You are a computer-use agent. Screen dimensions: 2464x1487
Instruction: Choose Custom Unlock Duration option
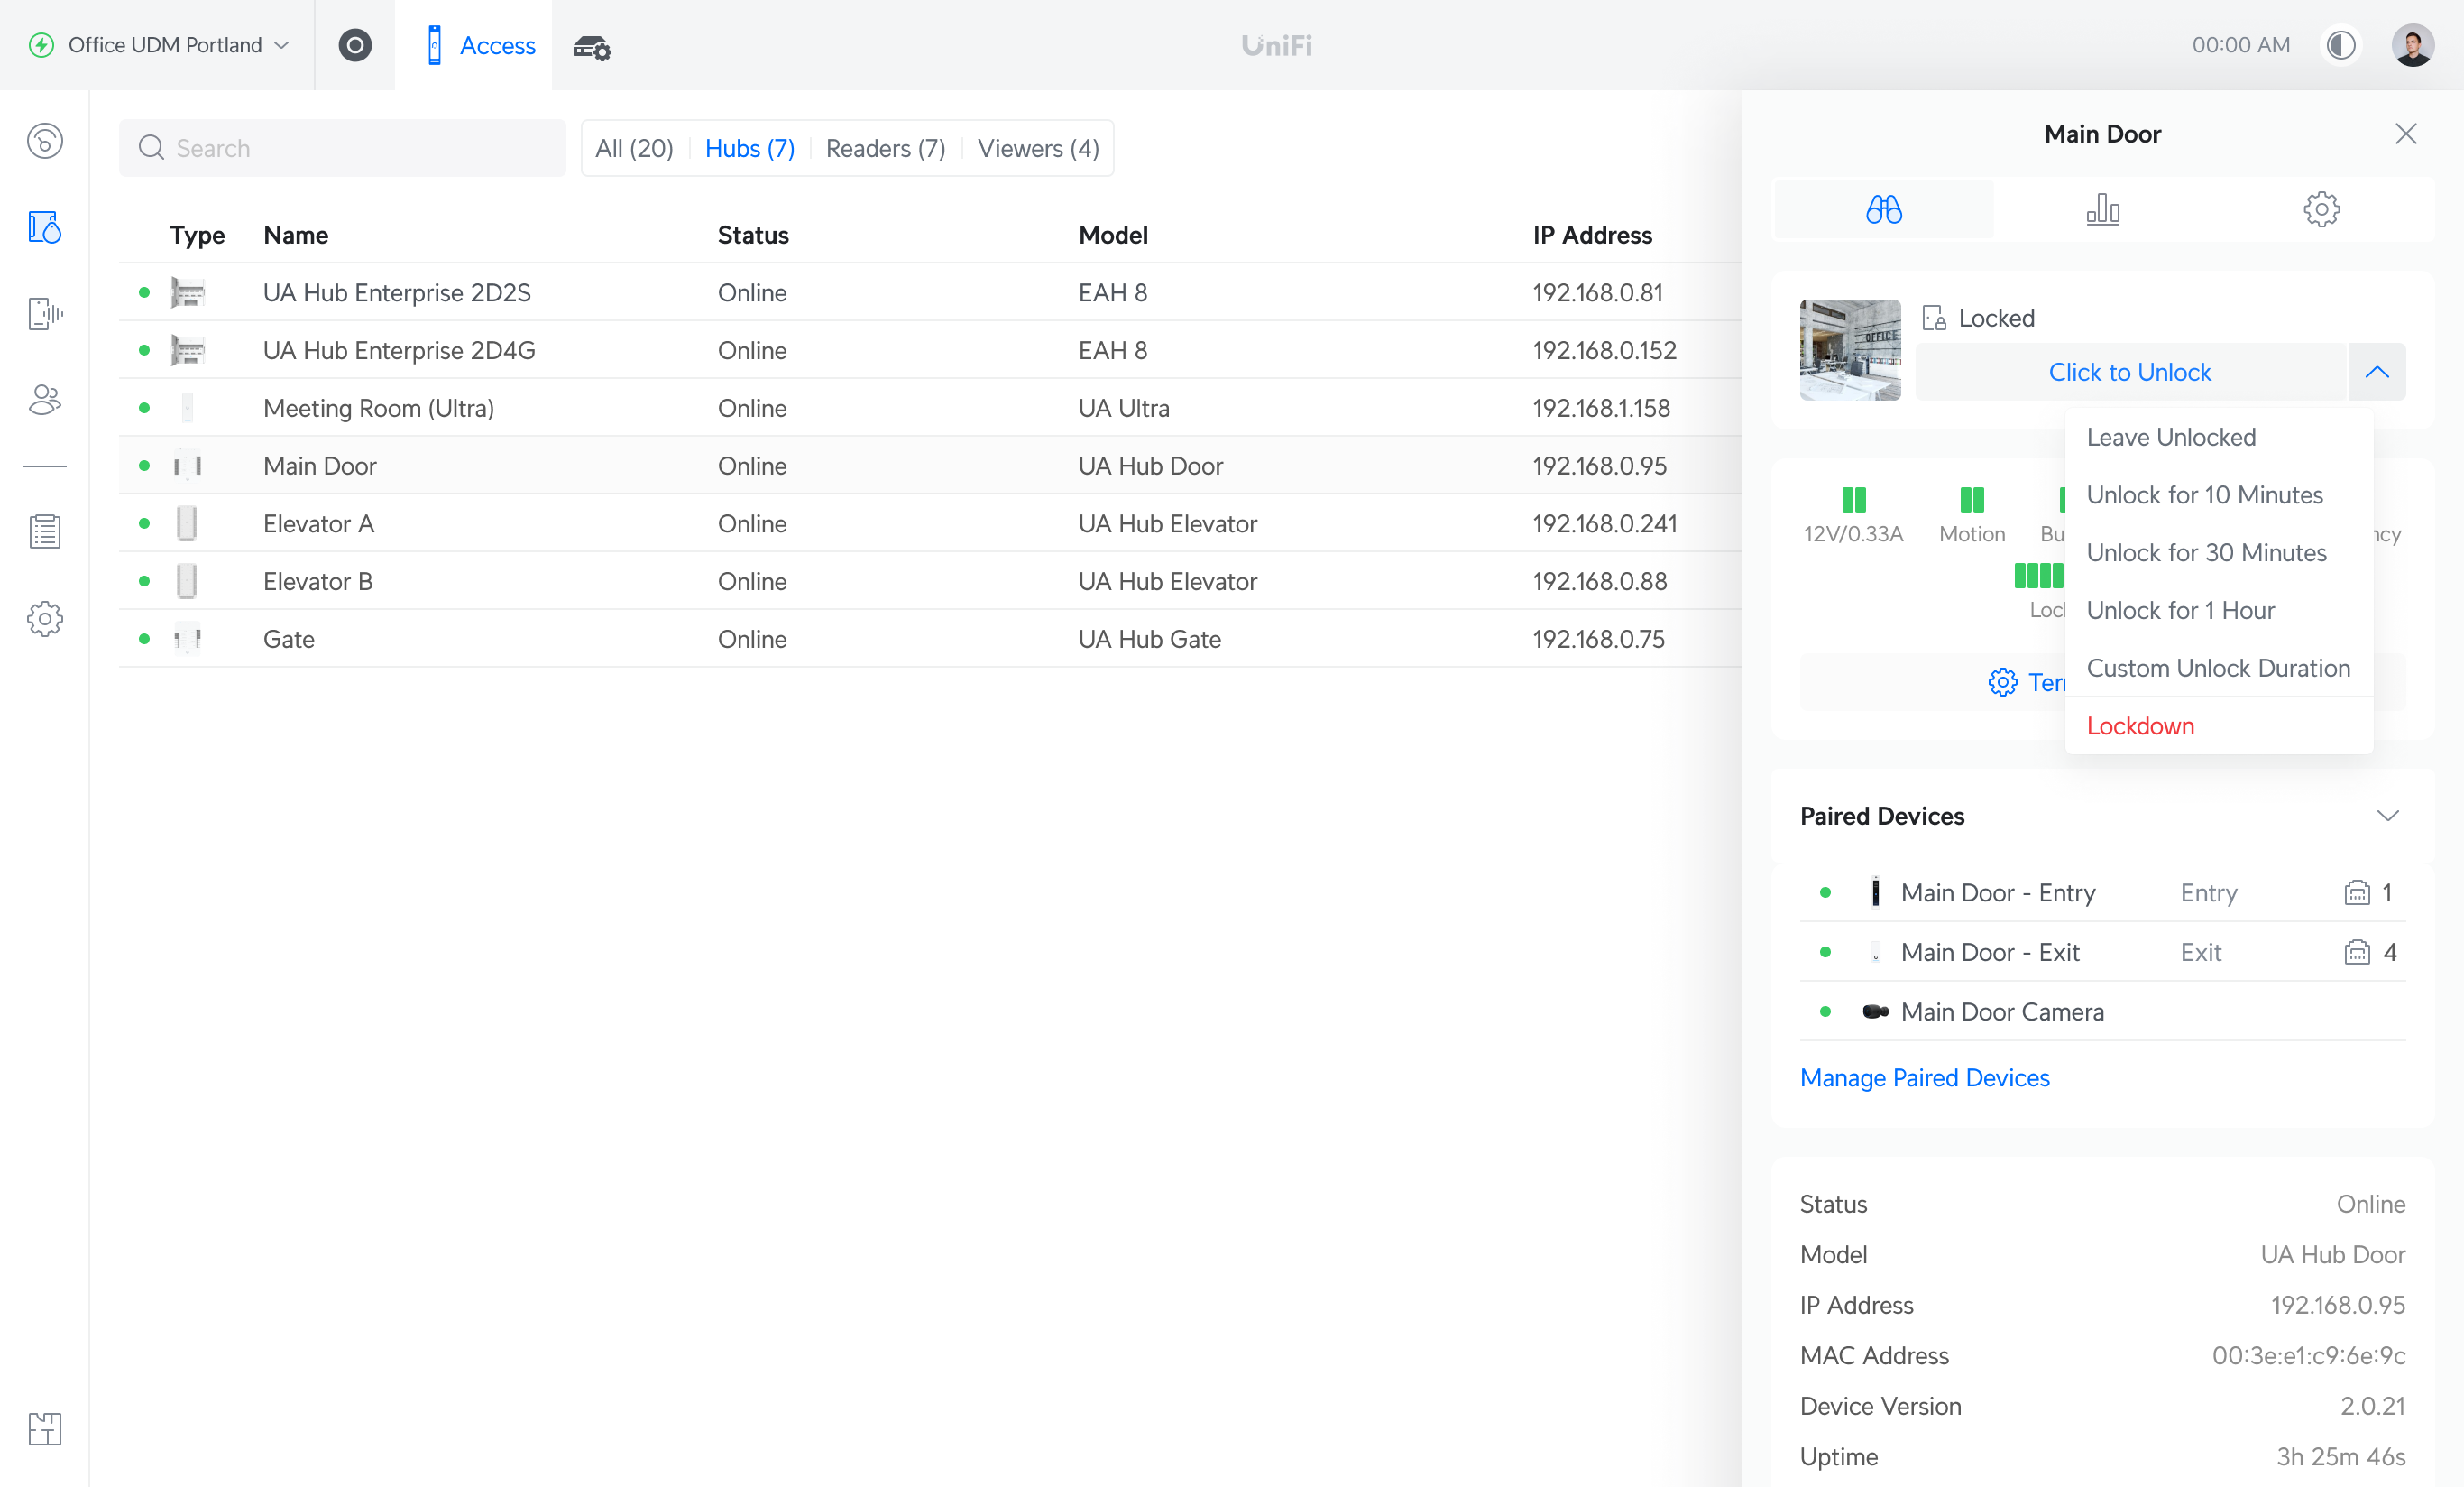2219,669
